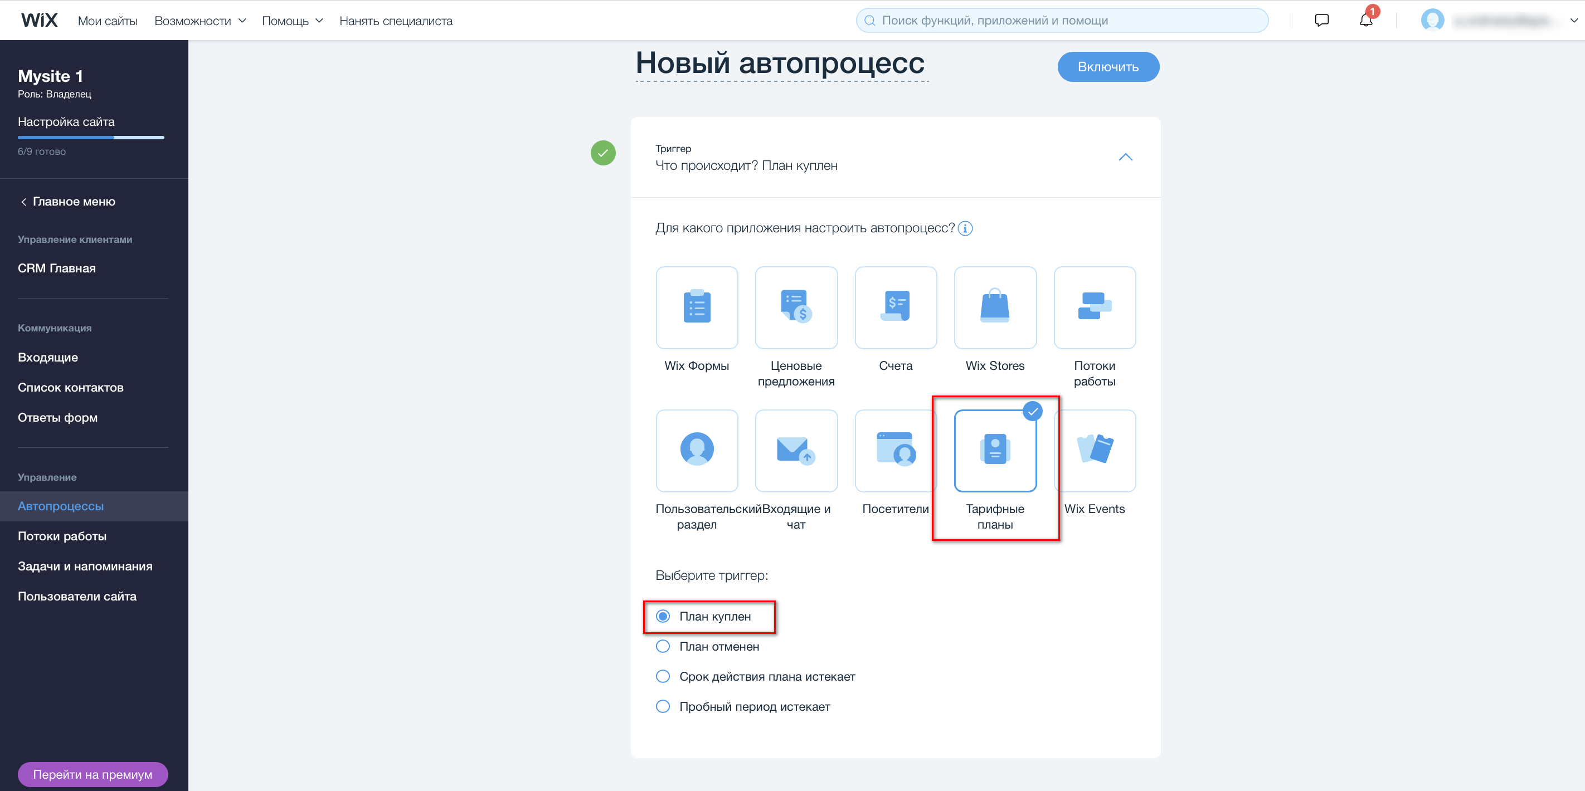Click the user avatar icon

click(1432, 20)
